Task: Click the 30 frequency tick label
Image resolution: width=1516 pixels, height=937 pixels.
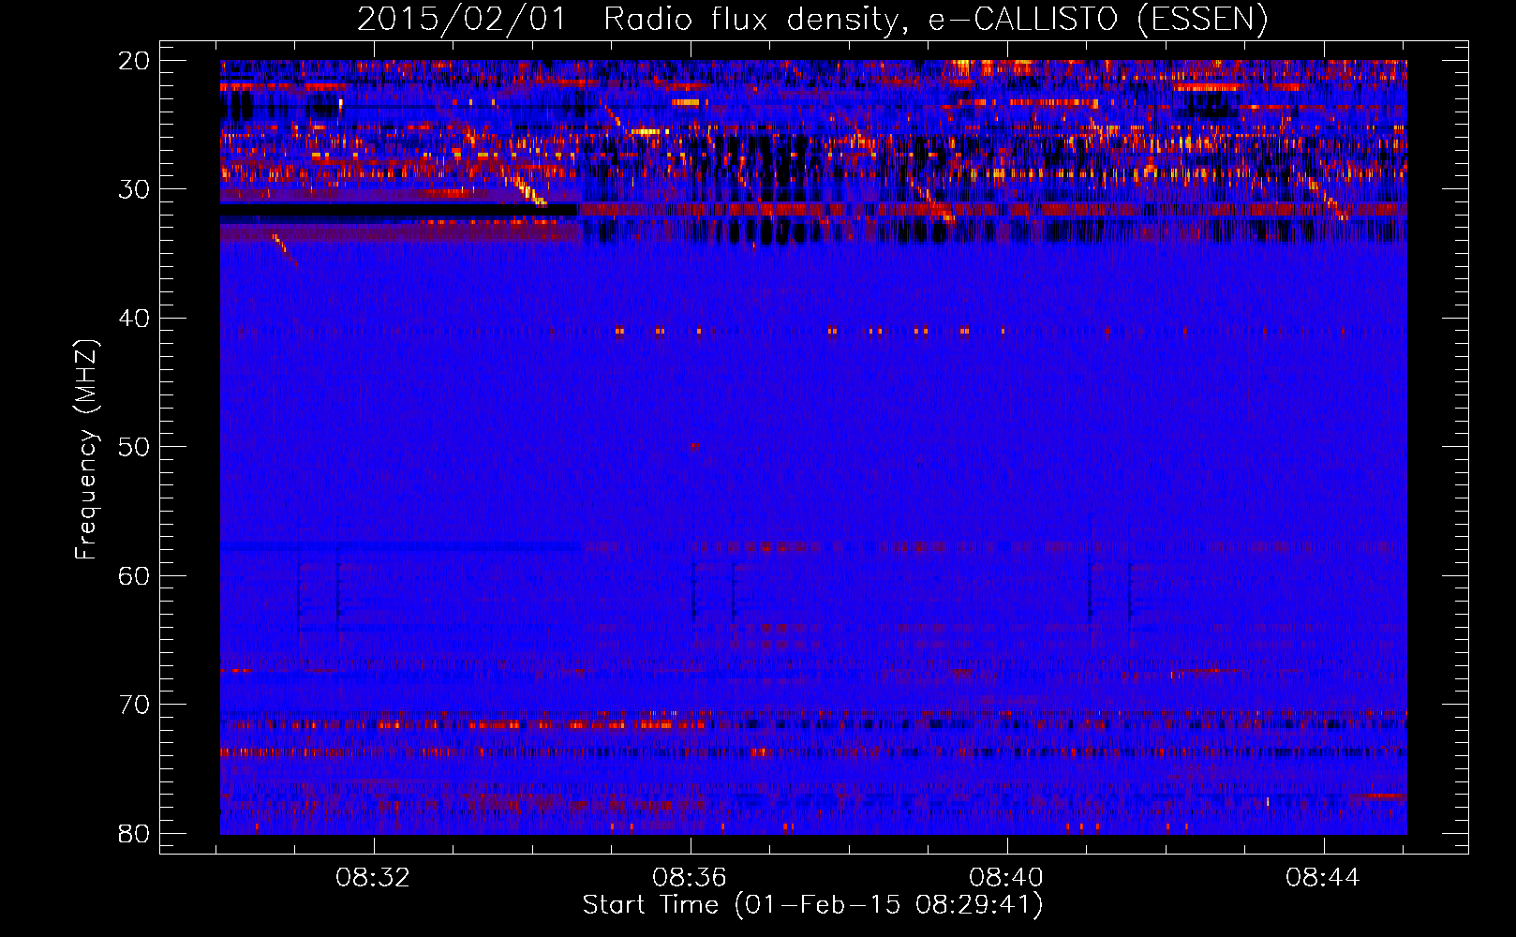Action: 134,189
